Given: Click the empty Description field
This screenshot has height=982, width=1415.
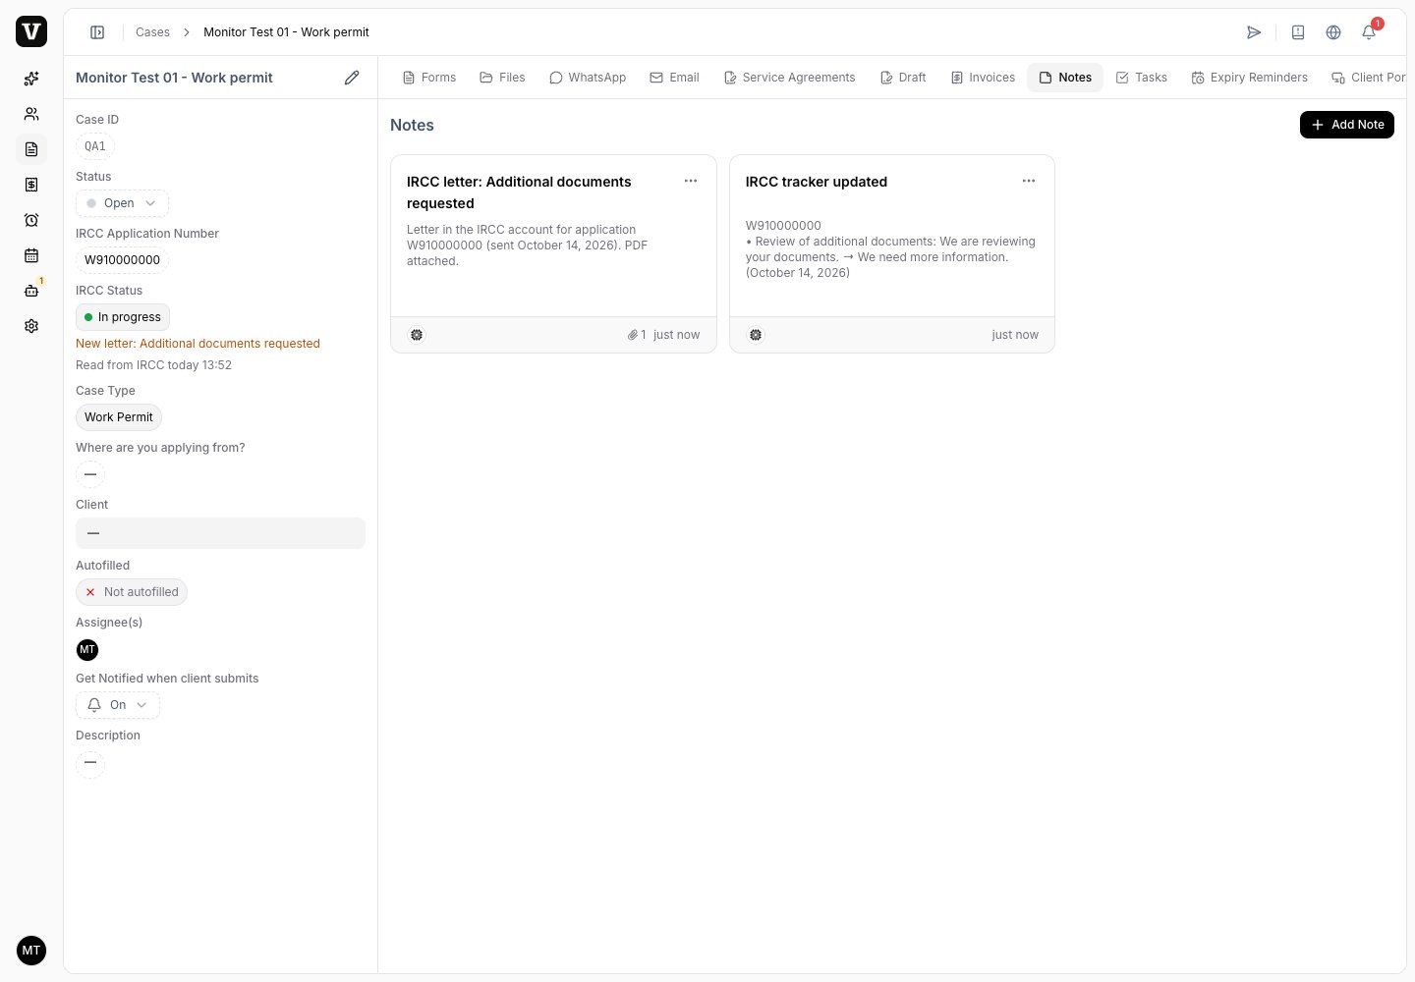Looking at the screenshot, I should point(90,763).
